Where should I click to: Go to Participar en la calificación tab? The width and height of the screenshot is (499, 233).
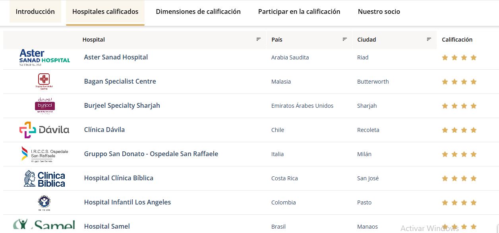(x=299, y=11)
